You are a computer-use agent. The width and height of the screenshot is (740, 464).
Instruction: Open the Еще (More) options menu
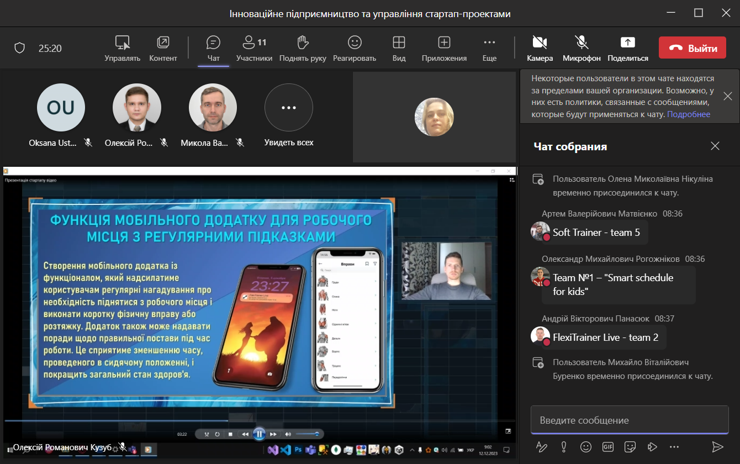(489, 43)
